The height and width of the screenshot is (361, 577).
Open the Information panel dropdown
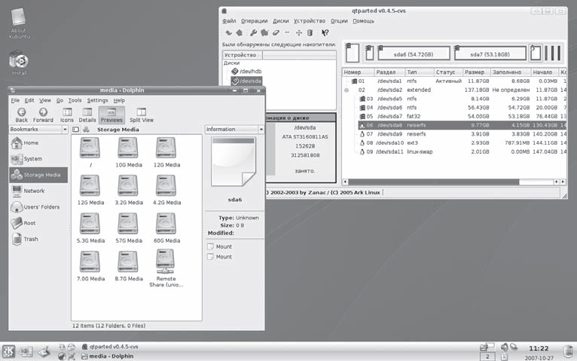(234, 130)
